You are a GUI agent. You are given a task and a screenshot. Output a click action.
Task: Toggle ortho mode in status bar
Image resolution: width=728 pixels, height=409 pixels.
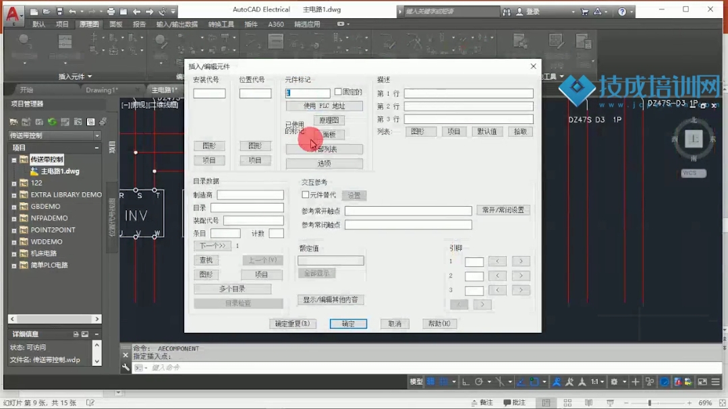coord(466,381)
